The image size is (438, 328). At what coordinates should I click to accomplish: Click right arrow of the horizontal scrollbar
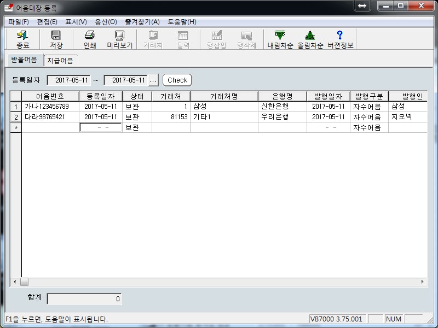[x=422, y=282]
